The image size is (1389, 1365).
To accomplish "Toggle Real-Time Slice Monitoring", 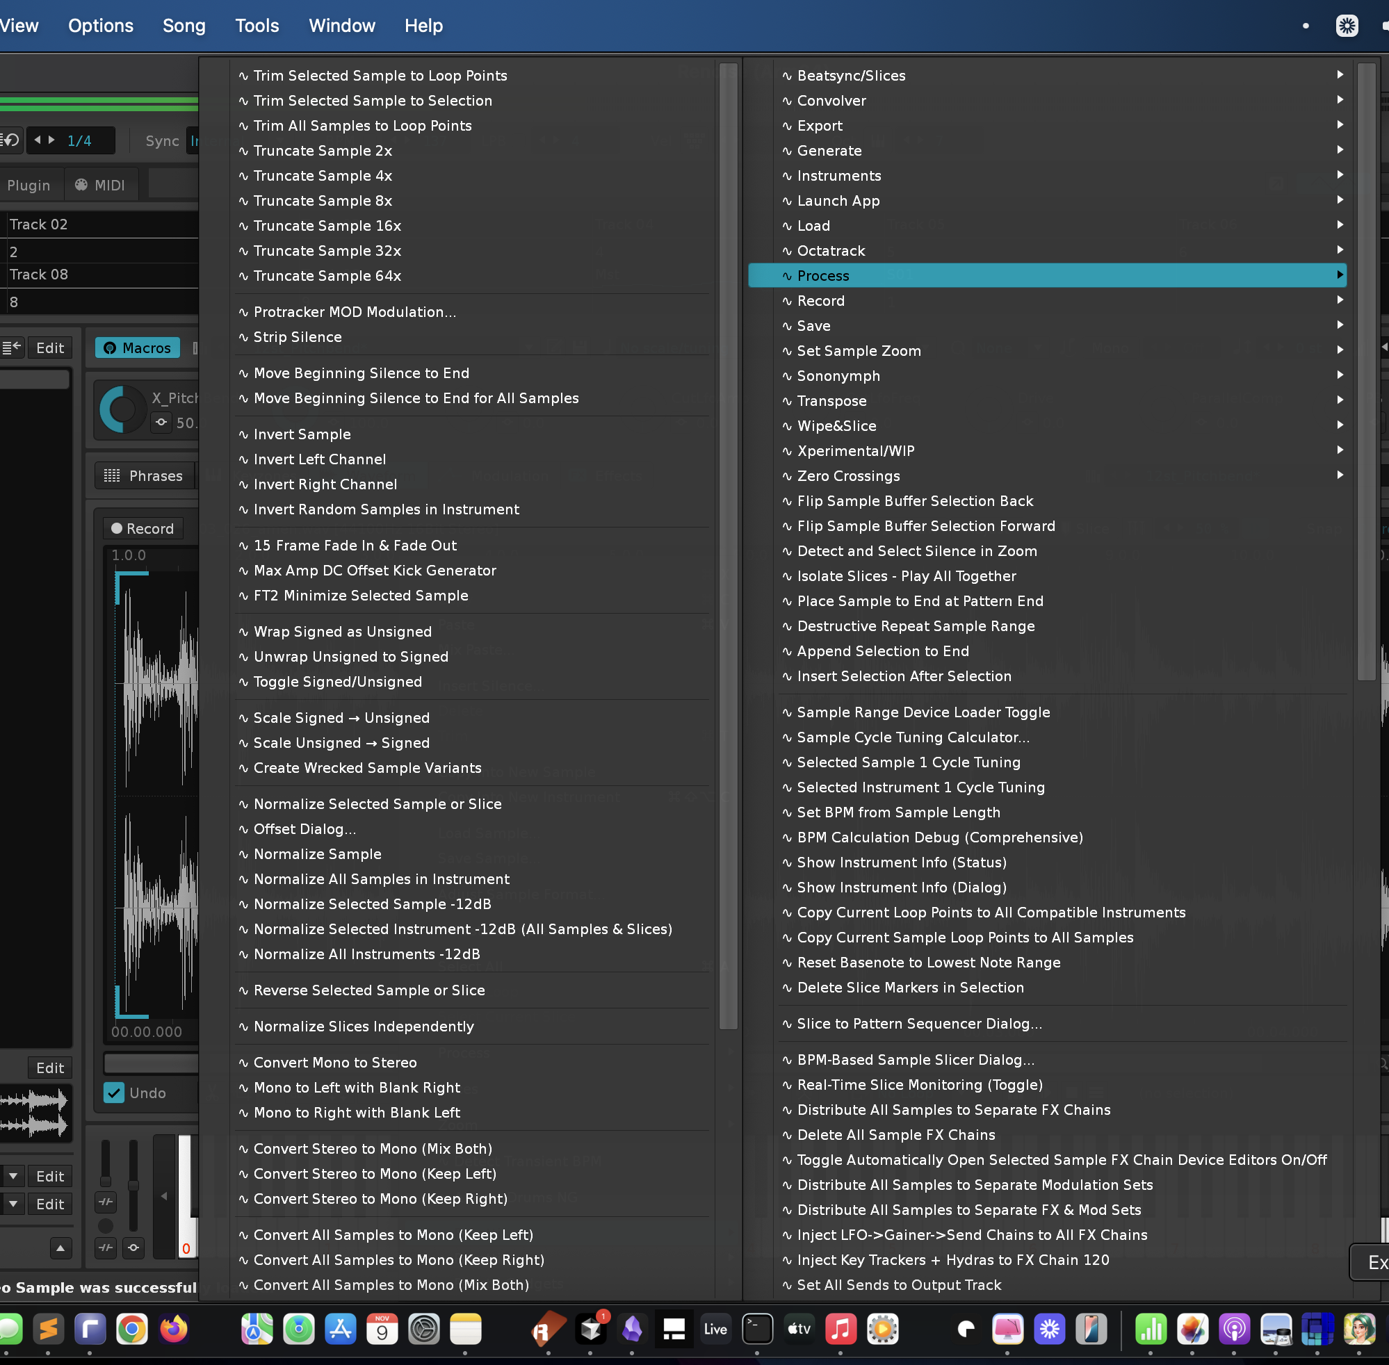I will (x=919, y=1085).
